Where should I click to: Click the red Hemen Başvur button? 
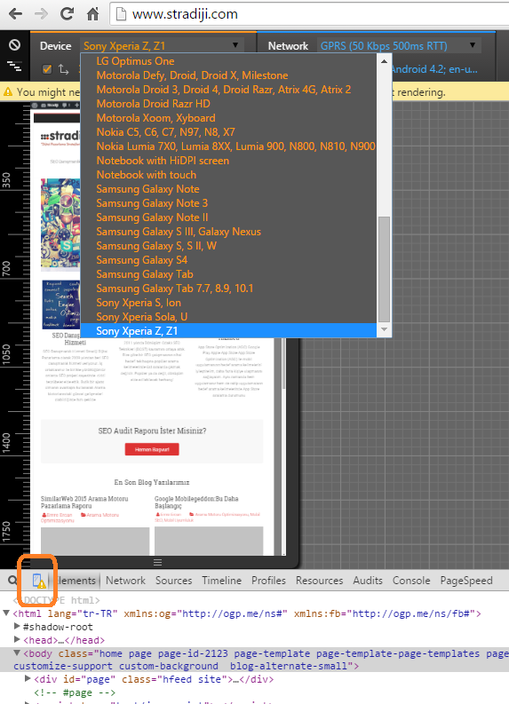pyautogui.click(x=152, y=449)
